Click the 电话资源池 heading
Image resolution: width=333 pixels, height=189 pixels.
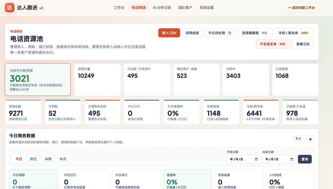(27, 39)
